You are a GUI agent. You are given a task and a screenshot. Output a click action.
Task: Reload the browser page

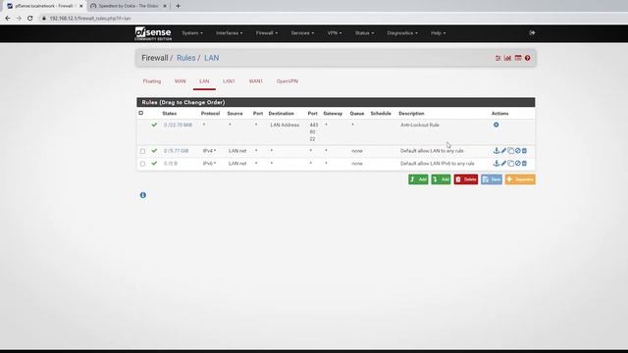30,18
